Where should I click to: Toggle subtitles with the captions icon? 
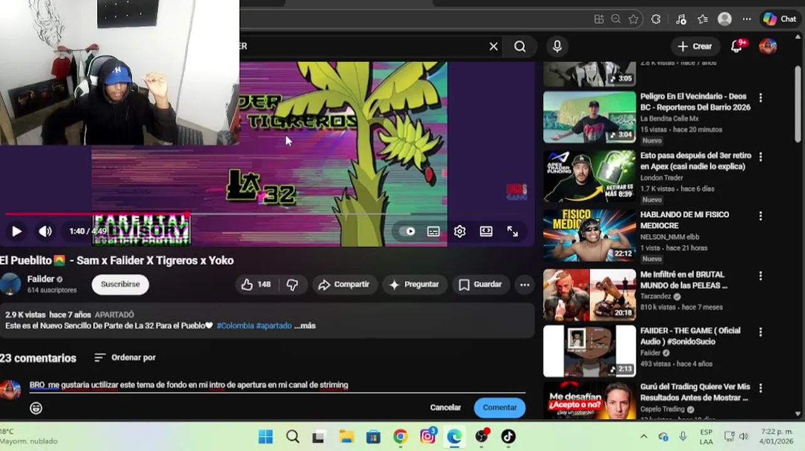433,231
